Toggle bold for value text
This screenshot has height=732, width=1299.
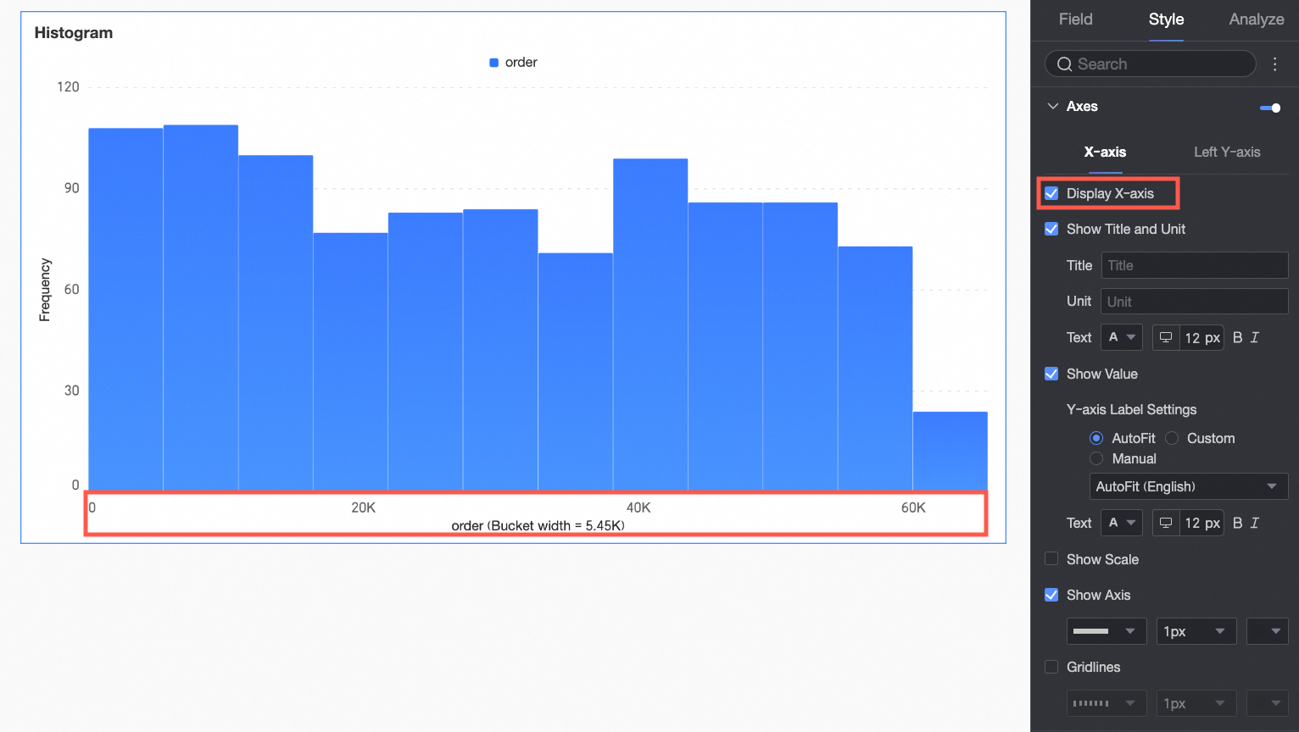click(x=1238, y=523)
